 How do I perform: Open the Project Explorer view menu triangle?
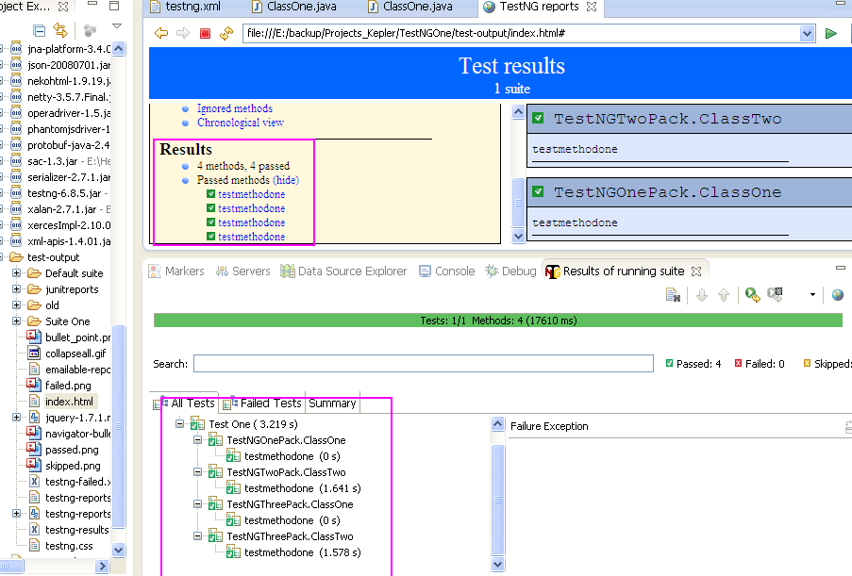click(x=117, y=26)
